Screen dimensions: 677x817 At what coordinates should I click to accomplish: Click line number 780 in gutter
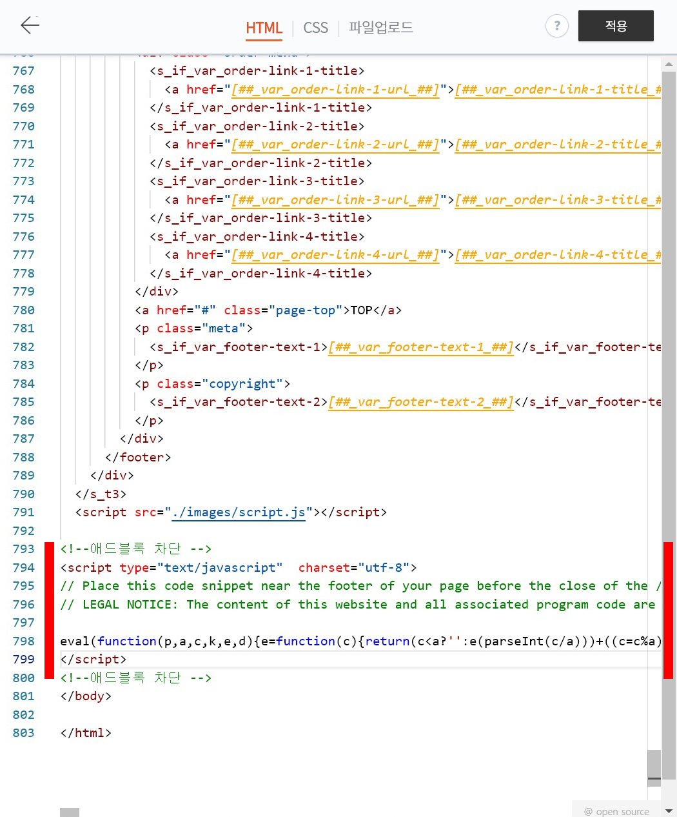(x=24, y=310)
